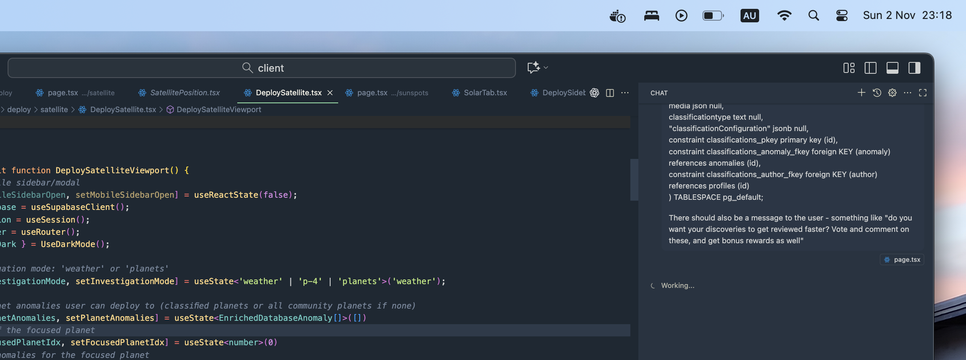966x360 pixels.
Task: Expand the dropdown arrow beside Copilot icon
Action: pos(546,67)
